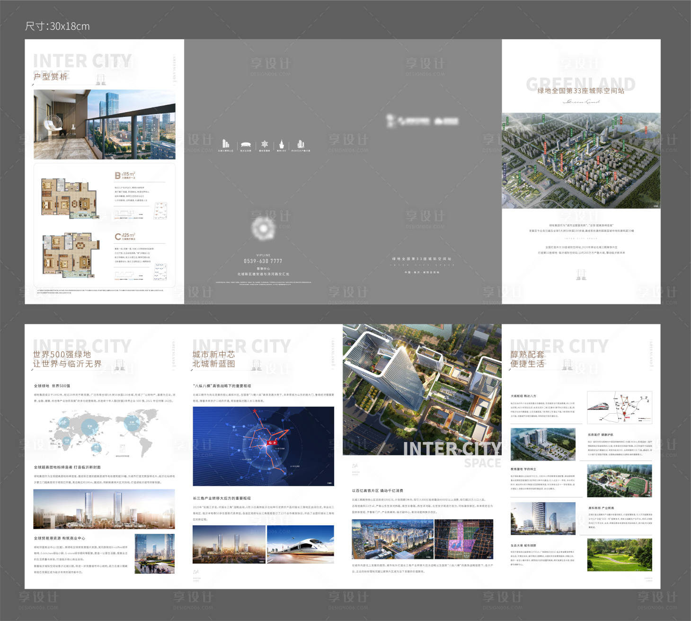This screenshot has width=691, height=621.
Task: Click the purple zoning plan map
Action: 464,539
